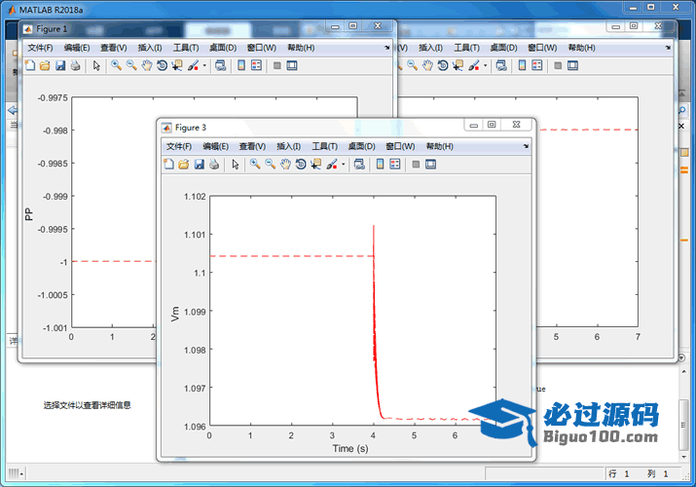Image resolution: width=696 pixels, height=487 pixels.
Task: Print icon in Figure 1 toolbar
Action: click(76, 65)
